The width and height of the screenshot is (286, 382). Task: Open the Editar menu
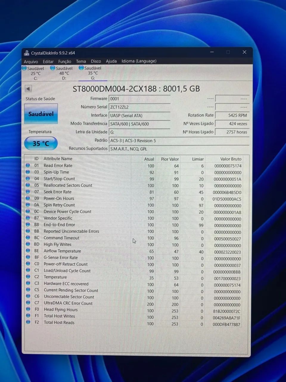tap(48, 61)
